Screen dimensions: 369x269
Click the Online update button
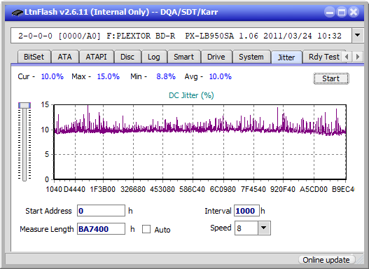coord(326,260)
